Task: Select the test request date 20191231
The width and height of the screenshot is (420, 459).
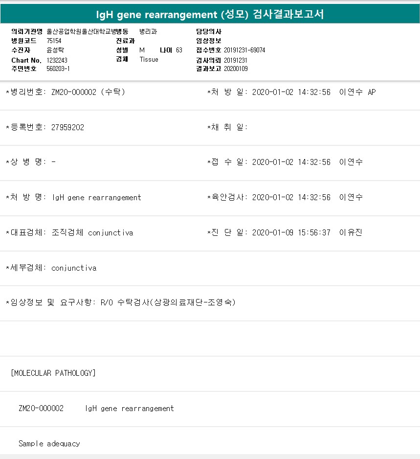Action: pos(236,60)
